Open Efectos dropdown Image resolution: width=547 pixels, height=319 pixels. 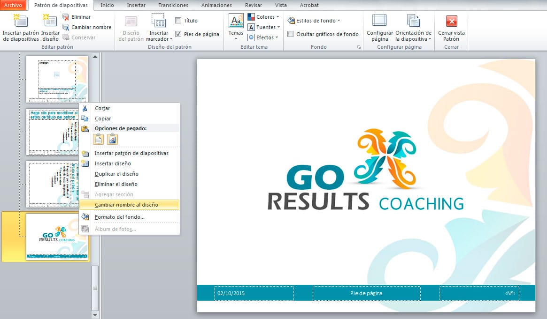coord(263,37)
